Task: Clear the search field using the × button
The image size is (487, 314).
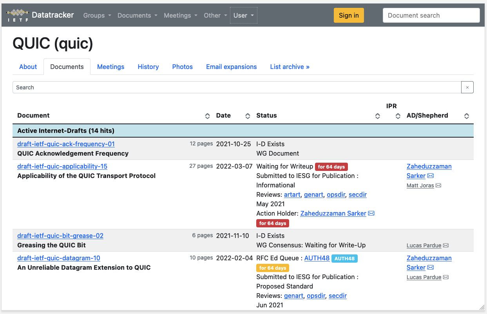Action: click(467, 87)
